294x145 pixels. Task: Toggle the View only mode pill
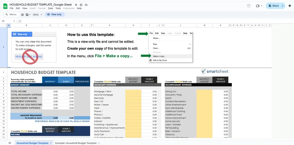[x=54, y=15]
